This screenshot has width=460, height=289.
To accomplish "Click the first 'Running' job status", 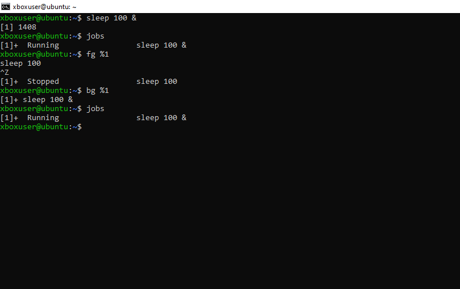I will [x=43, y=45].
